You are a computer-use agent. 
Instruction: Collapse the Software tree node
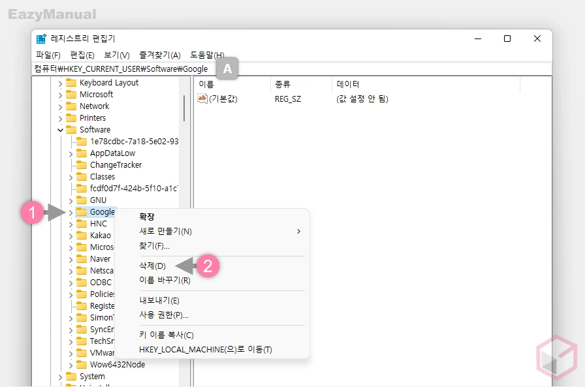tap(61, 130)
